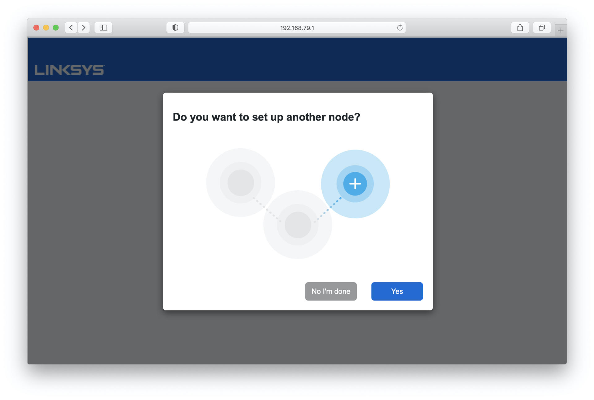Viewport: 594px width, 400px height.
Task: Close the Safari window with the red button
Action: (36, 28)
